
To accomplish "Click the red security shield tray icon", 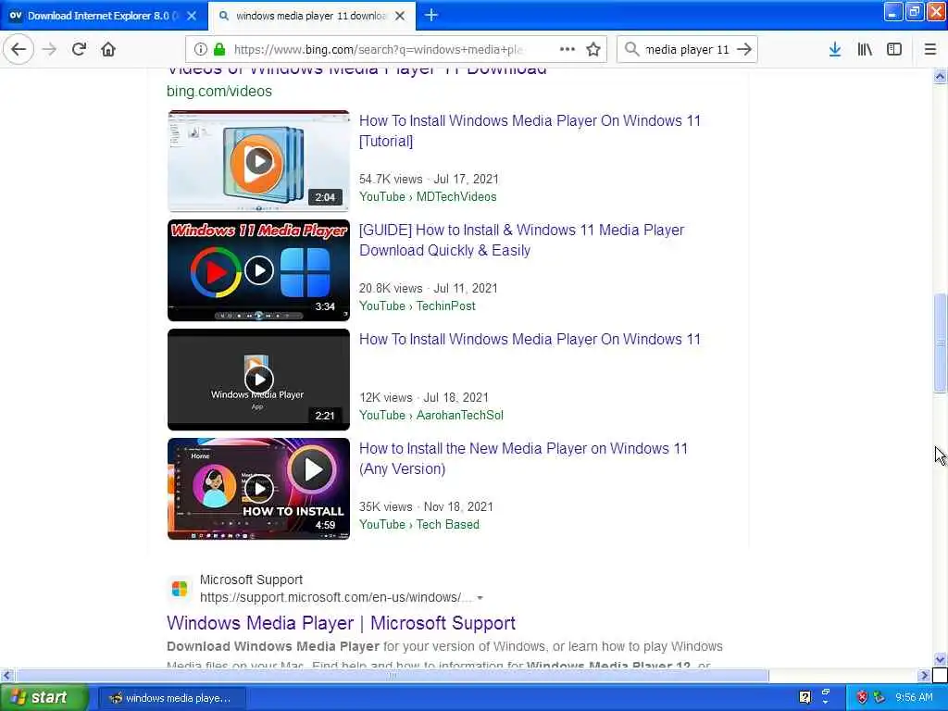I will coord(862,697).
